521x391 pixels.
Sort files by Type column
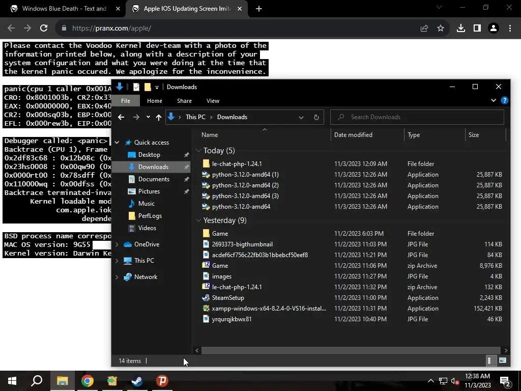tap(414, 134)
